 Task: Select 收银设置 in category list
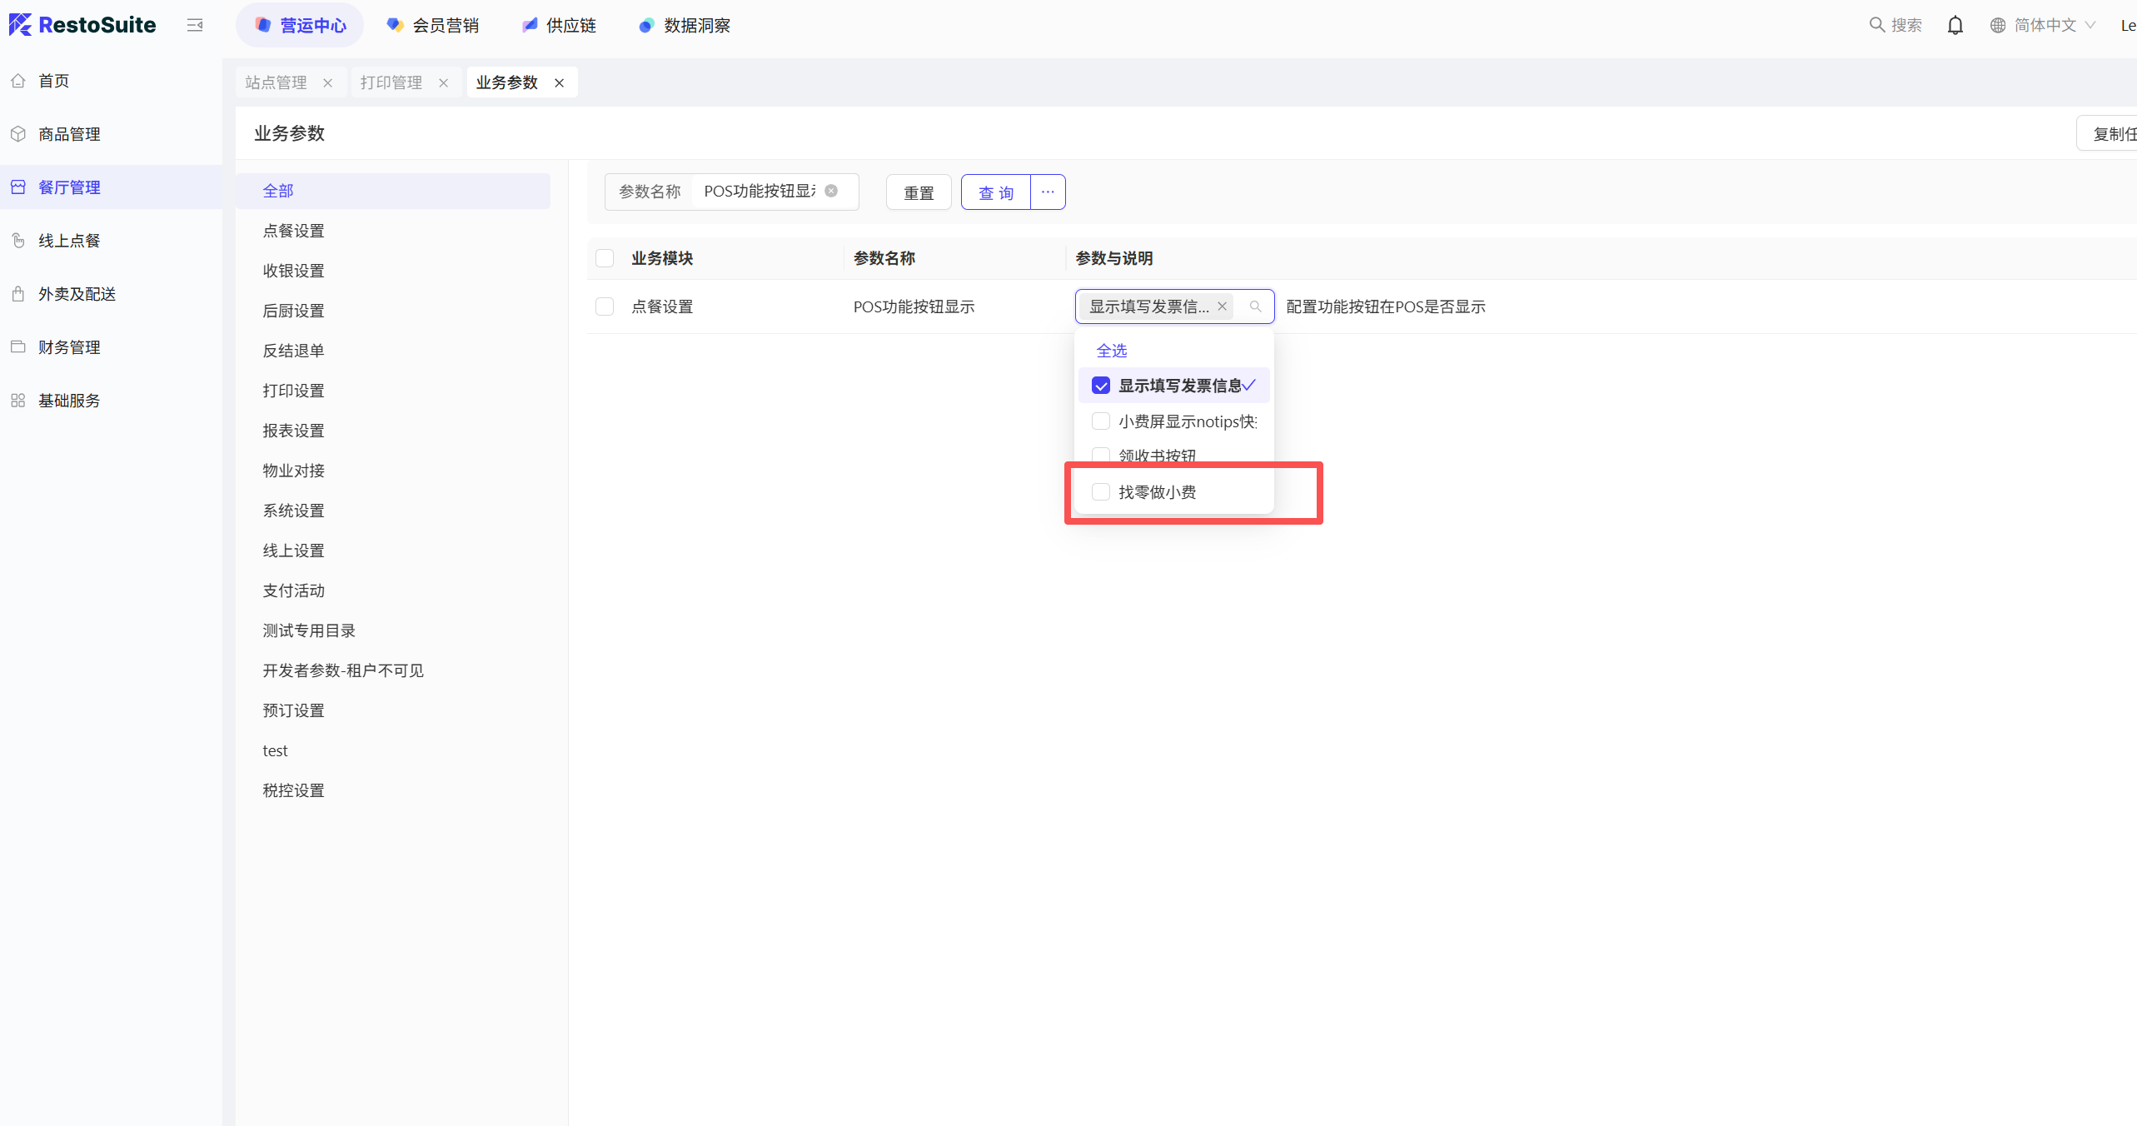click(293, 271)
